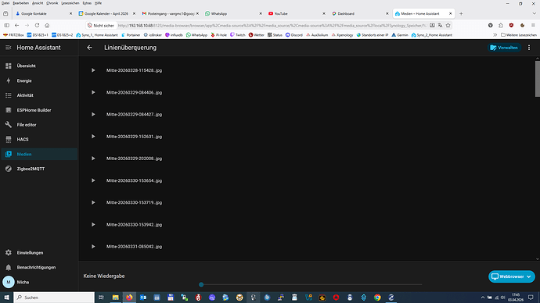540x303 pixels.
Task: Open the Datei menu
Action: click(5, 3)
